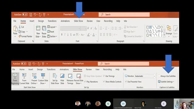Click Format Painter in upper ribbon
Viewport: 194px width, 109px height.
pyautogui.click(x=25, y=36)
